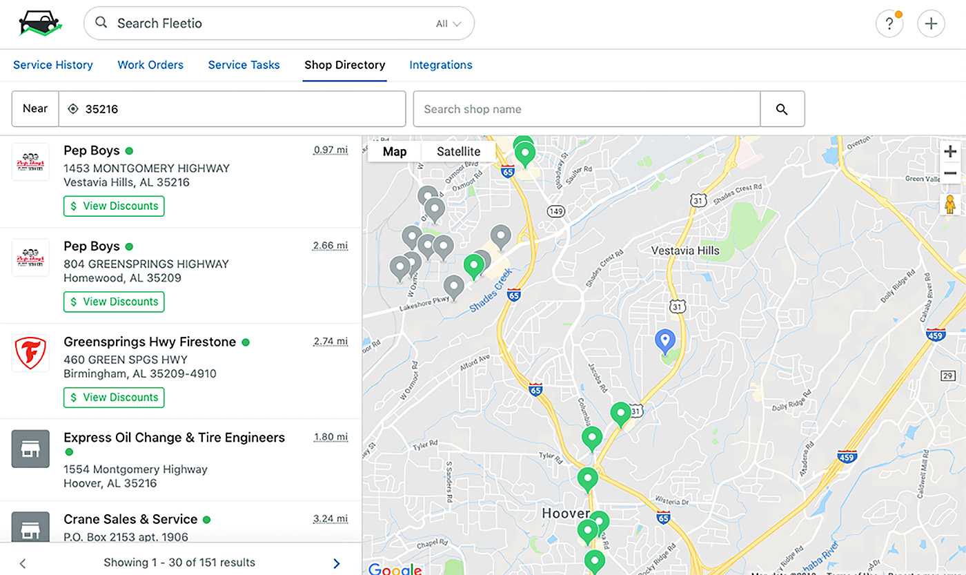The image size is (966, 575).
Task: Go to next page of results
Action: 337,563
